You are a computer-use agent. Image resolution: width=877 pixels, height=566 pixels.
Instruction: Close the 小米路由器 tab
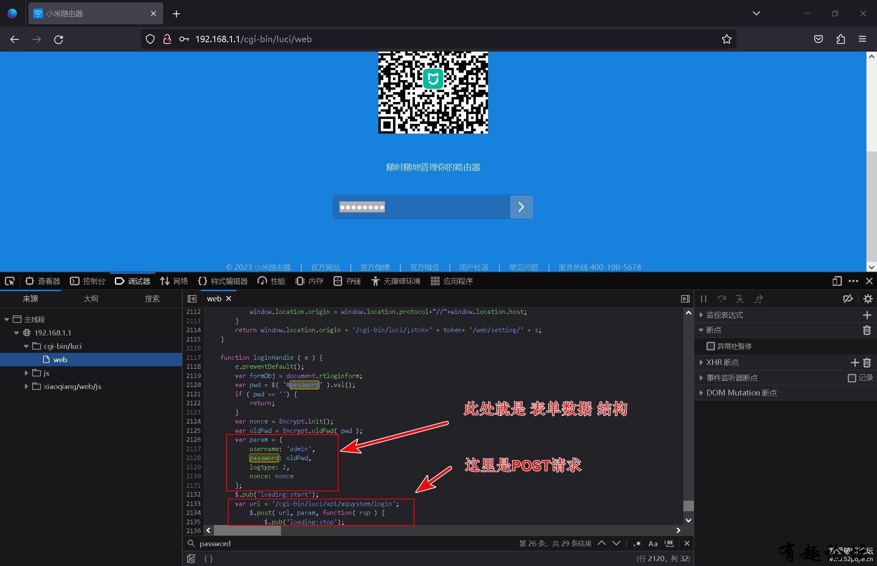tap(153, 13)
